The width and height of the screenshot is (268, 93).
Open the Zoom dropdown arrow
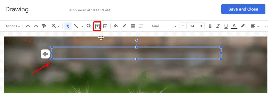click(59, 26)
